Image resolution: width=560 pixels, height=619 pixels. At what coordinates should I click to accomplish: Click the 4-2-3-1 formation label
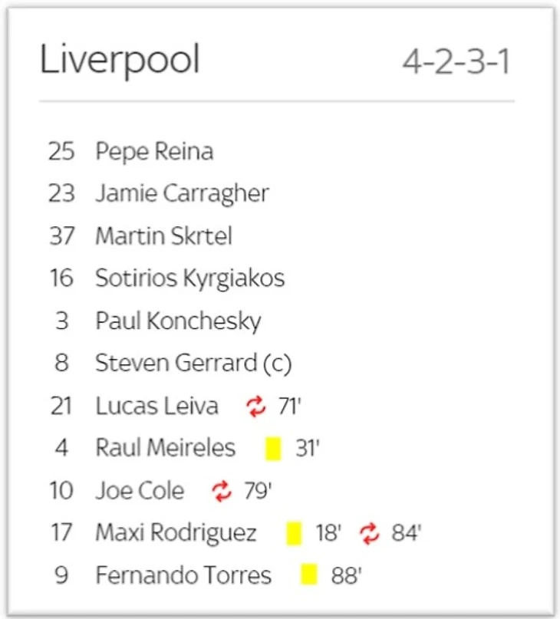coord(456,63)
